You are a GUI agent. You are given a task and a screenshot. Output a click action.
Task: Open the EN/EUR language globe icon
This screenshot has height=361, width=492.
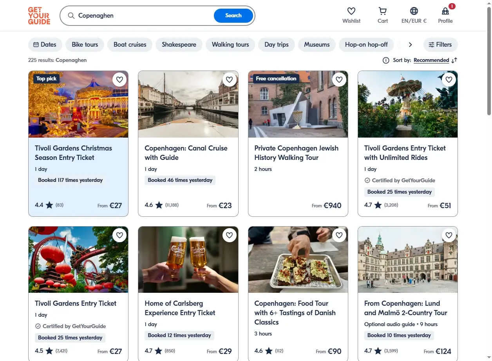click(414, 11)
